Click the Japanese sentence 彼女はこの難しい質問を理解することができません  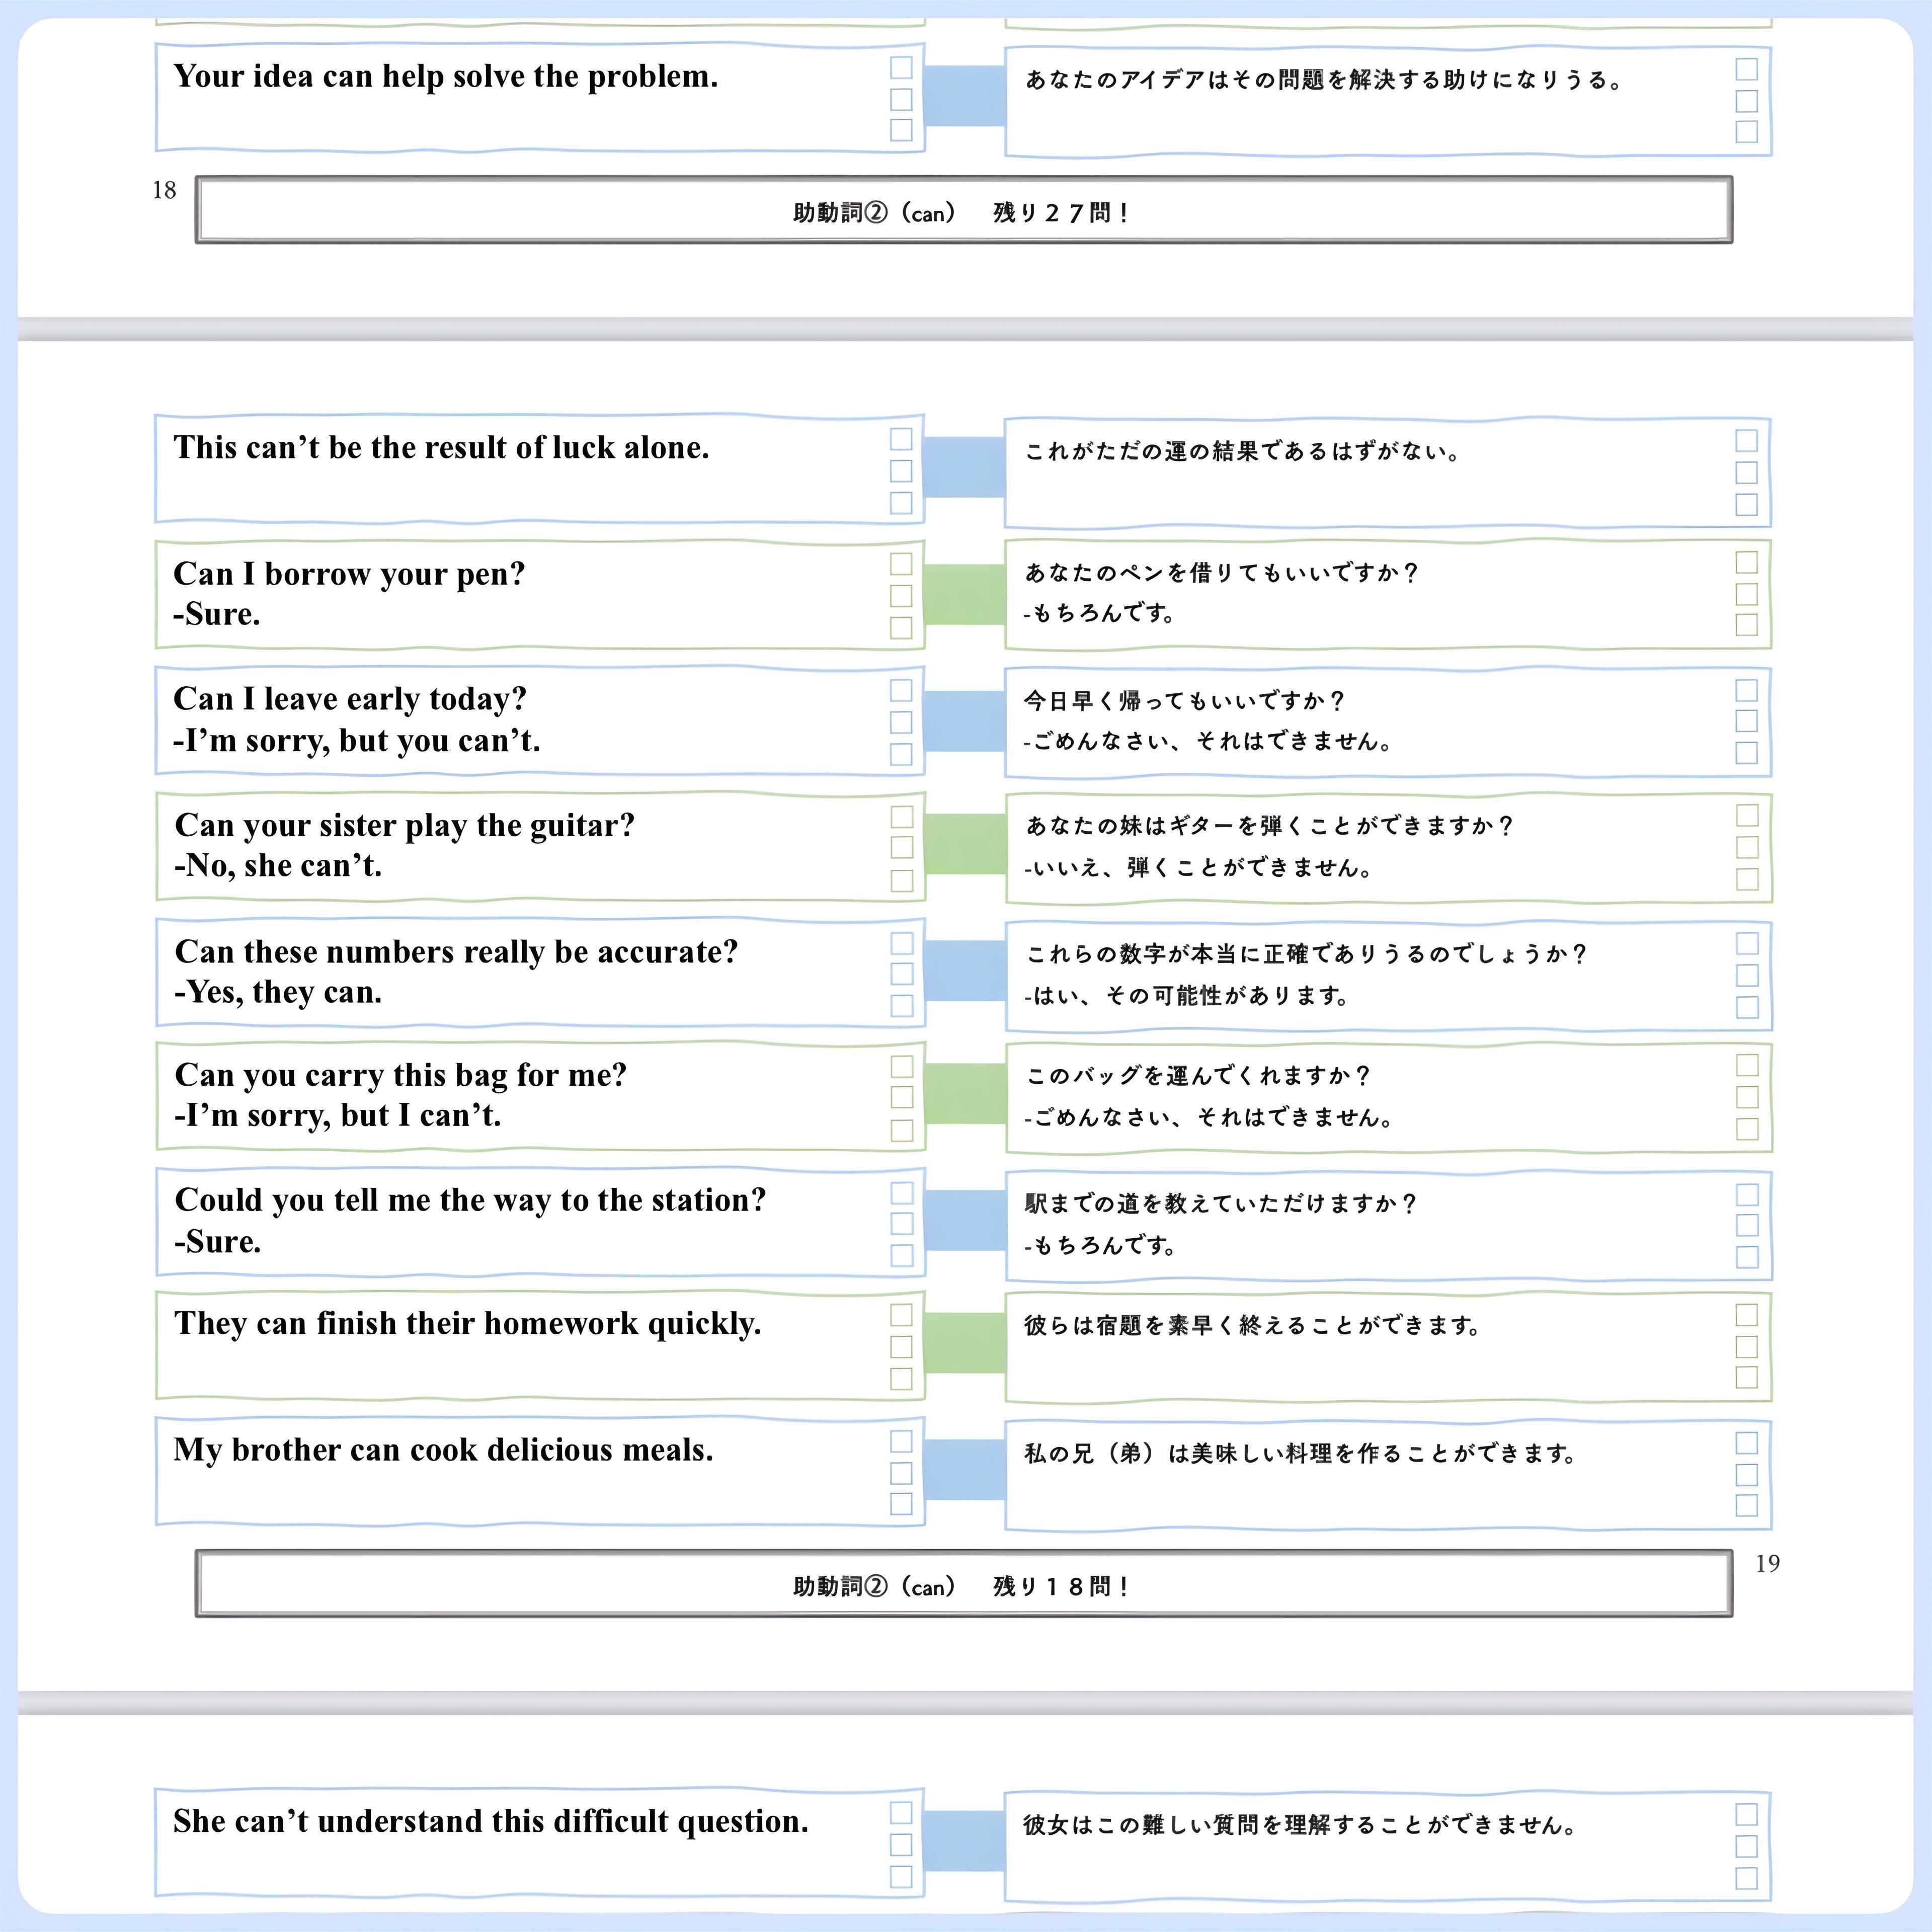coord(1299,1826)
